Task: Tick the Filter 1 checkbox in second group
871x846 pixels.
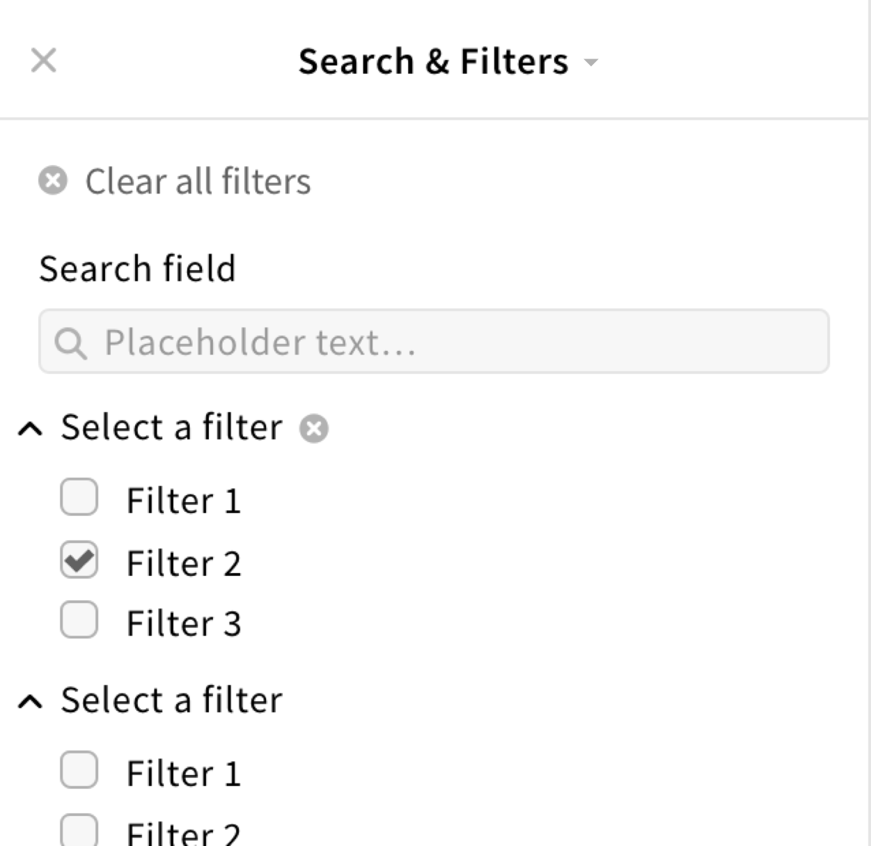Action: [79, 770]
